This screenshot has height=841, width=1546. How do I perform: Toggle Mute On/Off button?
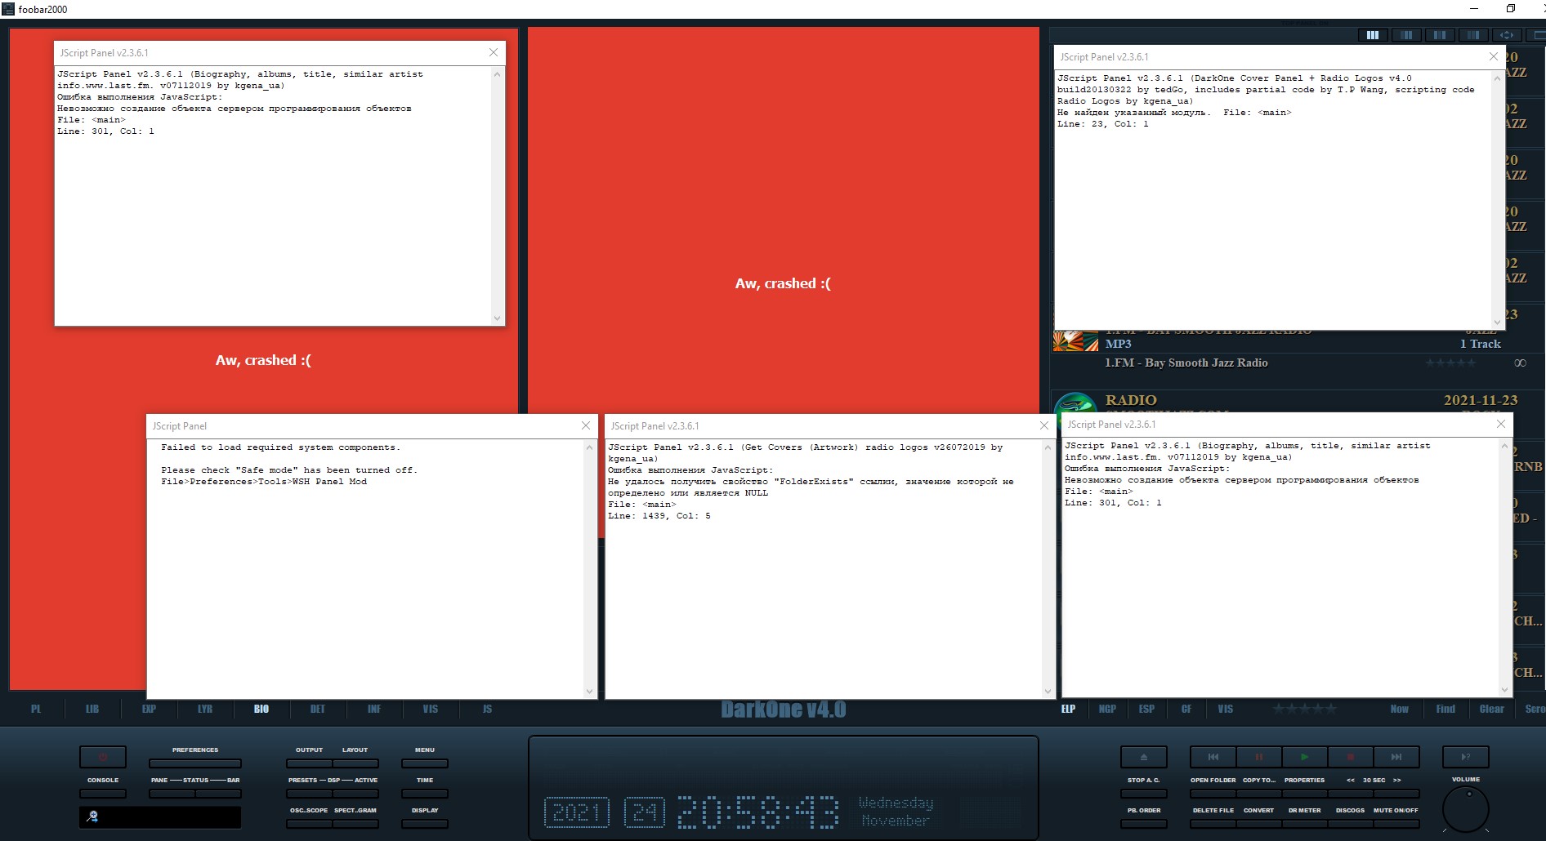1396,823
